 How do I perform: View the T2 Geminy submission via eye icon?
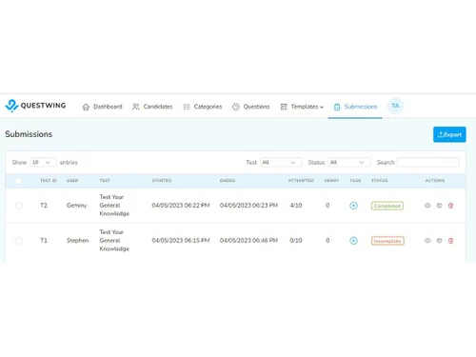click(x=427, y=206)
